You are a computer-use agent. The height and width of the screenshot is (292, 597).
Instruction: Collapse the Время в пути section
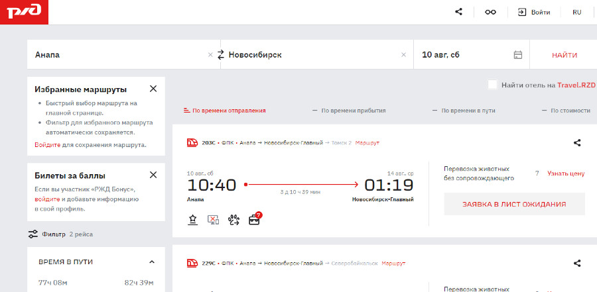(152, 262)
